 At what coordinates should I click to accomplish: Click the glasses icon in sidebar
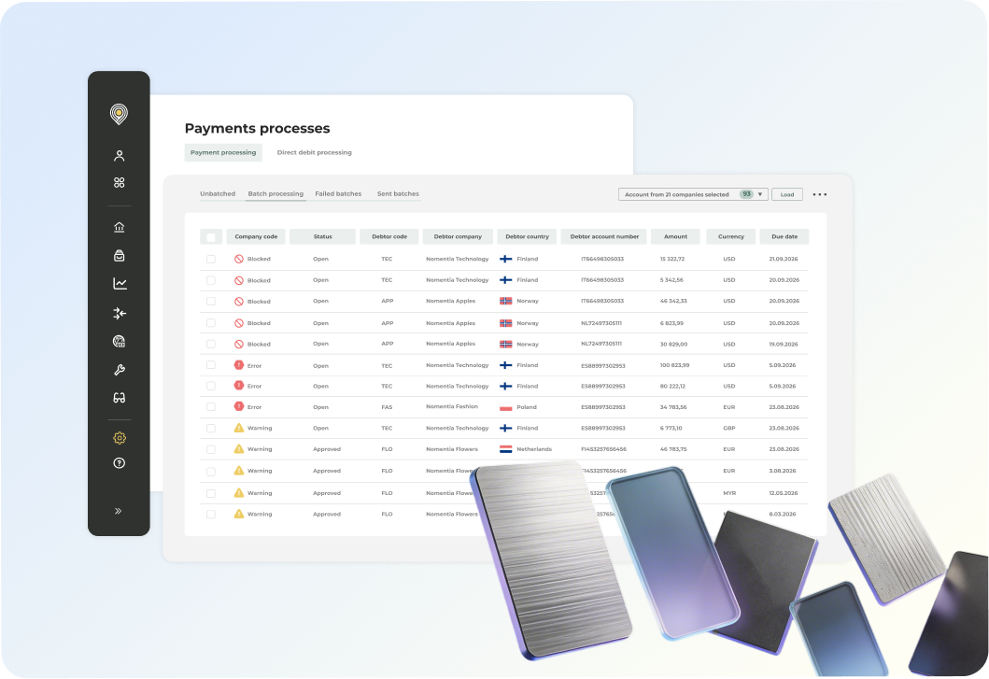point(119,398)
